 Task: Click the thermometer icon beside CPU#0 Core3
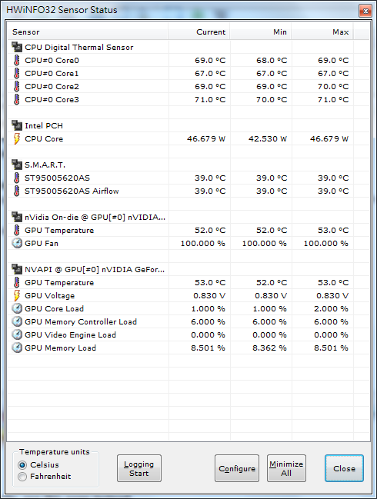pos(17,99)
